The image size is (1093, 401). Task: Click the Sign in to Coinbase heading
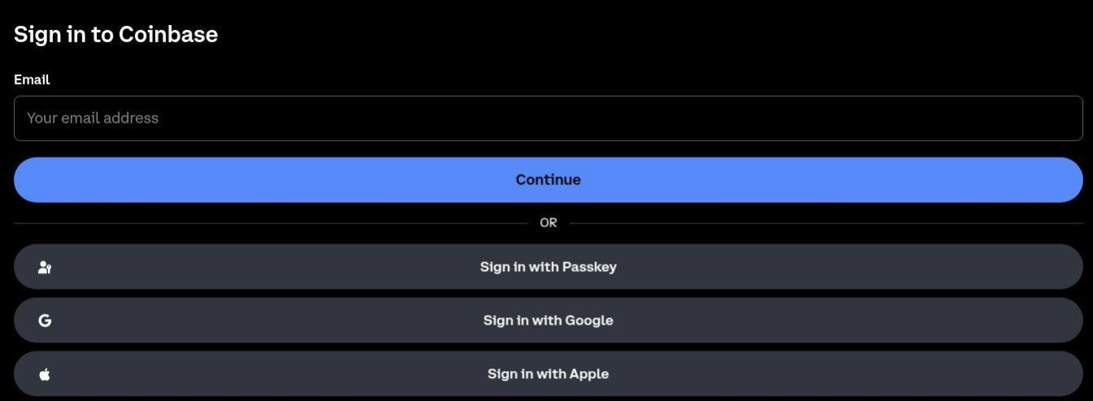click(115, 34)
